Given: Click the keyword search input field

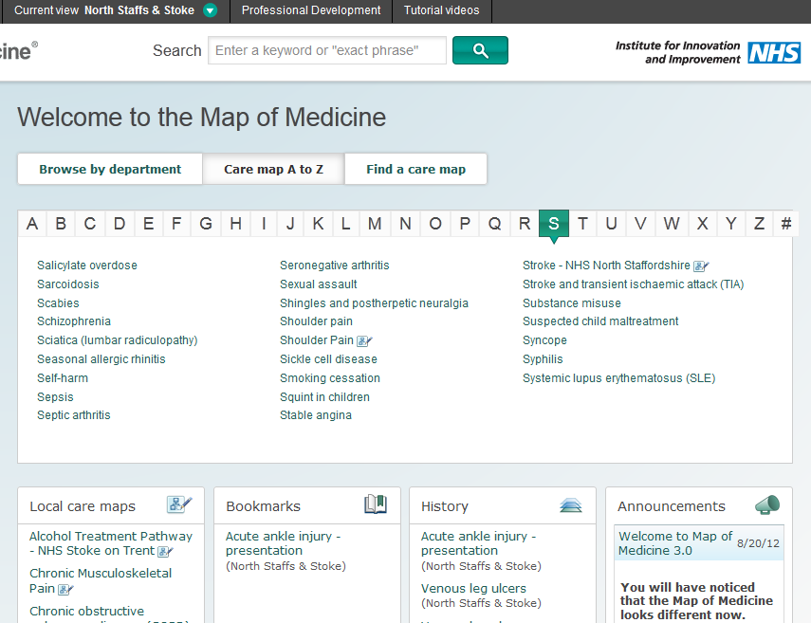Looking at the screenshot, I should [x=326, y=49].
